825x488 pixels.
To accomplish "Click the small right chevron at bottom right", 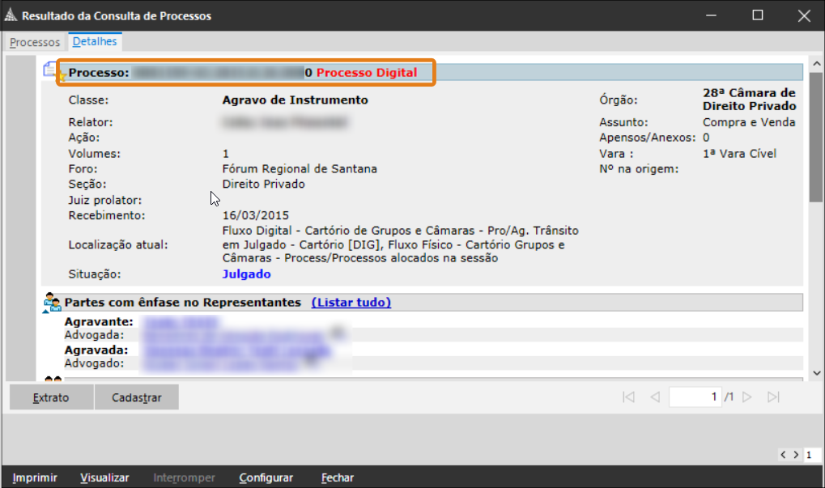I will tap(796, 456).
